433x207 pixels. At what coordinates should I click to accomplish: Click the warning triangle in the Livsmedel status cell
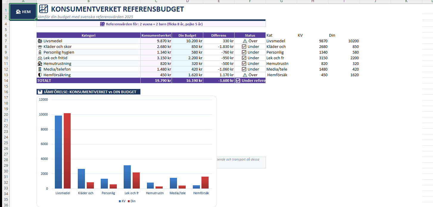(x=245, y=41)
